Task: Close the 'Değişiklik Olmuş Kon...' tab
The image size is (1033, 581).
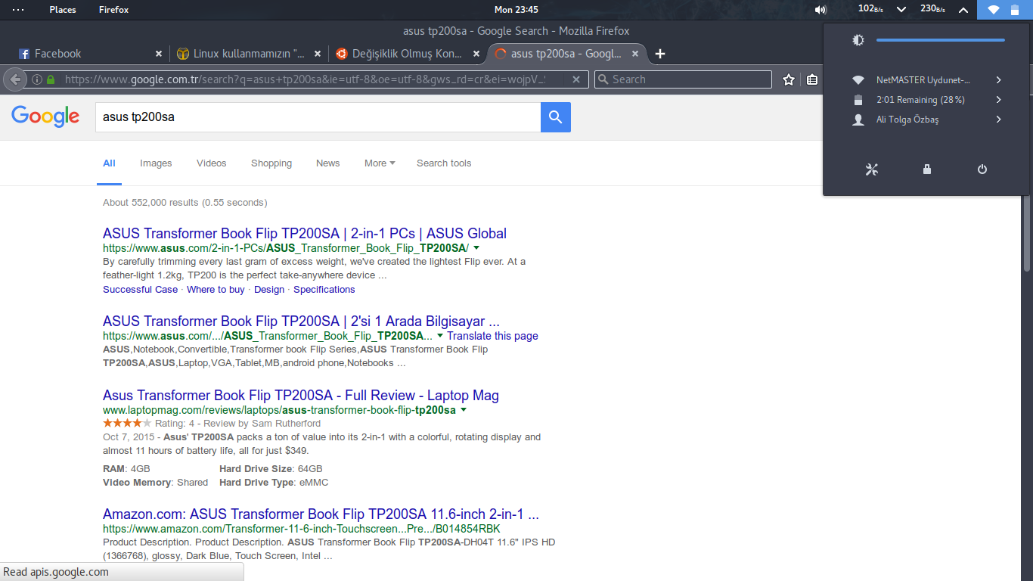Action: 476,54
